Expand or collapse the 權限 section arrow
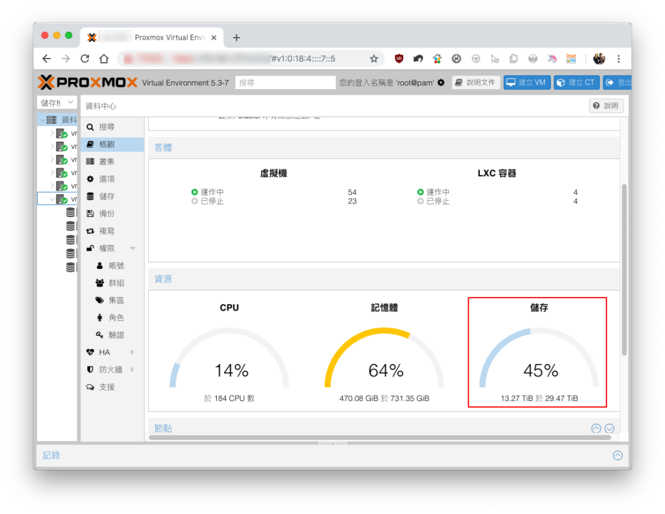Image resolution: width=665 pixels, height=514 pixels. point(132,248)
